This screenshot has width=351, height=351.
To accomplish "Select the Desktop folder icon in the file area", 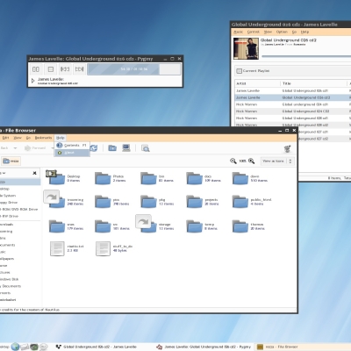I will click(55, 177).
